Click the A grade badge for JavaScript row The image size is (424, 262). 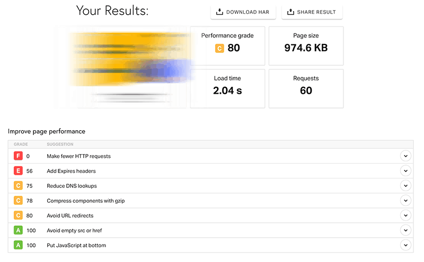pyautogui.click(x=18, y=245)
